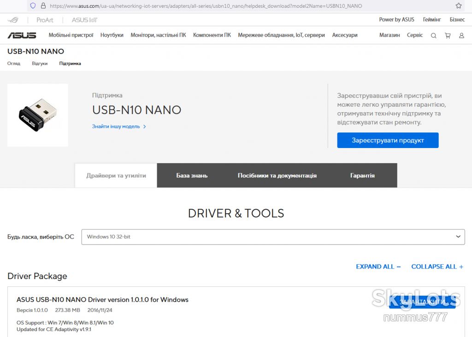
Task: Open the user account icon
Action: pyautogui.click(x=461, y=35)
